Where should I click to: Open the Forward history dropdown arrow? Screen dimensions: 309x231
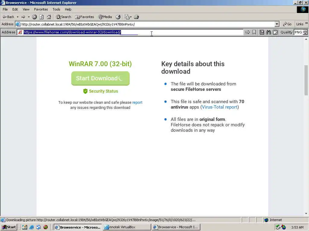tap(29, 17)
